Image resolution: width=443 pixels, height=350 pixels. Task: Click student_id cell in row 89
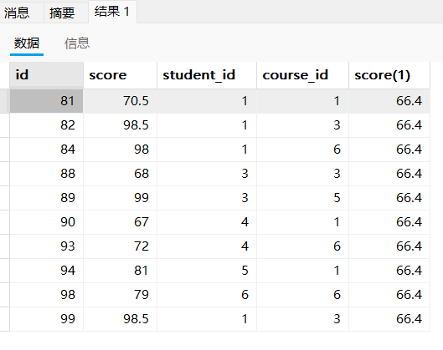(207, 198)
